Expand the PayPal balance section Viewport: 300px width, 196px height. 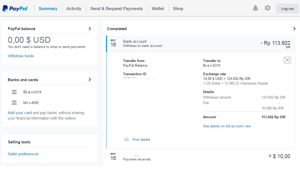coord(90,29)
